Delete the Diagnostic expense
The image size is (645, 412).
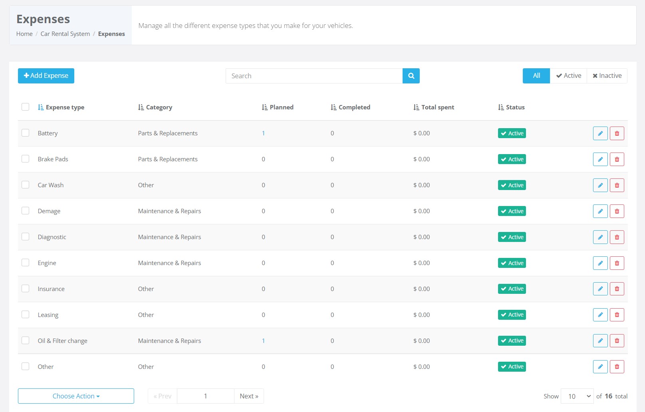coord(617,237)
